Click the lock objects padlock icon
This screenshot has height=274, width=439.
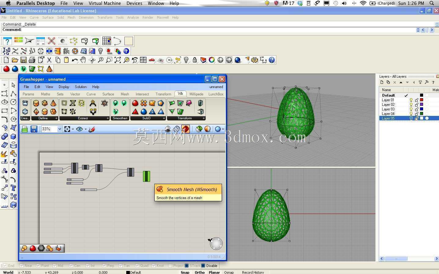click(194, 60)
